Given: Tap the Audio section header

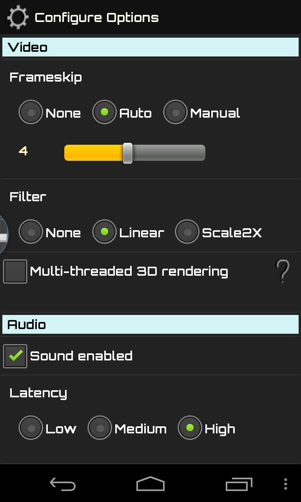Looking at the screenshot, I should point(150,324).
